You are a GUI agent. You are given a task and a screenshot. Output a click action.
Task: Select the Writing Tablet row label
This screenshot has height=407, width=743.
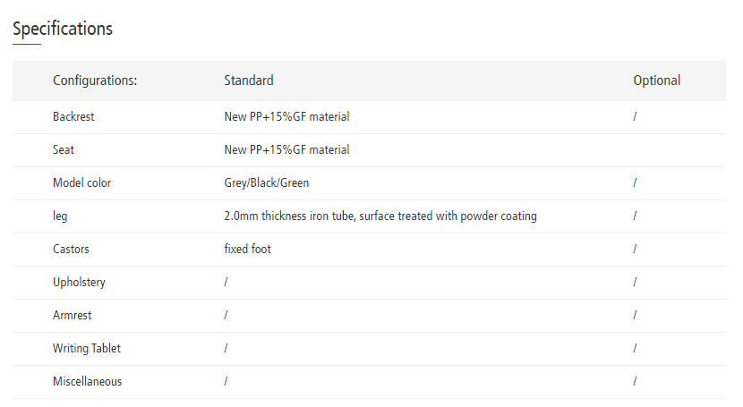(88, 349)
